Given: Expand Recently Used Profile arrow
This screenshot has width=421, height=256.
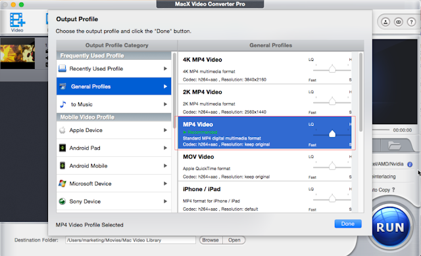Looking at the screenshot, I should pyautogui.click(x=165, y=68).
